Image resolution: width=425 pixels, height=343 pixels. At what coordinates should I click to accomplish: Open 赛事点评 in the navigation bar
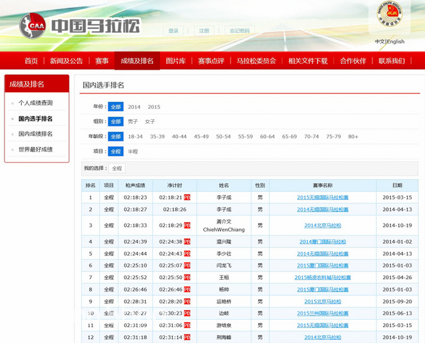tap(211, 61)
